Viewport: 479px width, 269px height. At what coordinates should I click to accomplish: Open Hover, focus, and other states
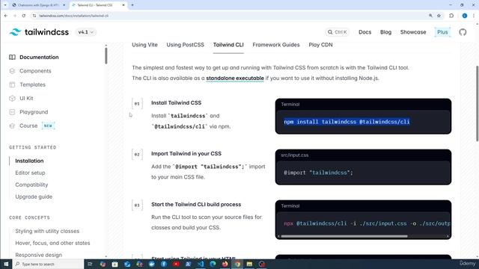click(52, 243)
